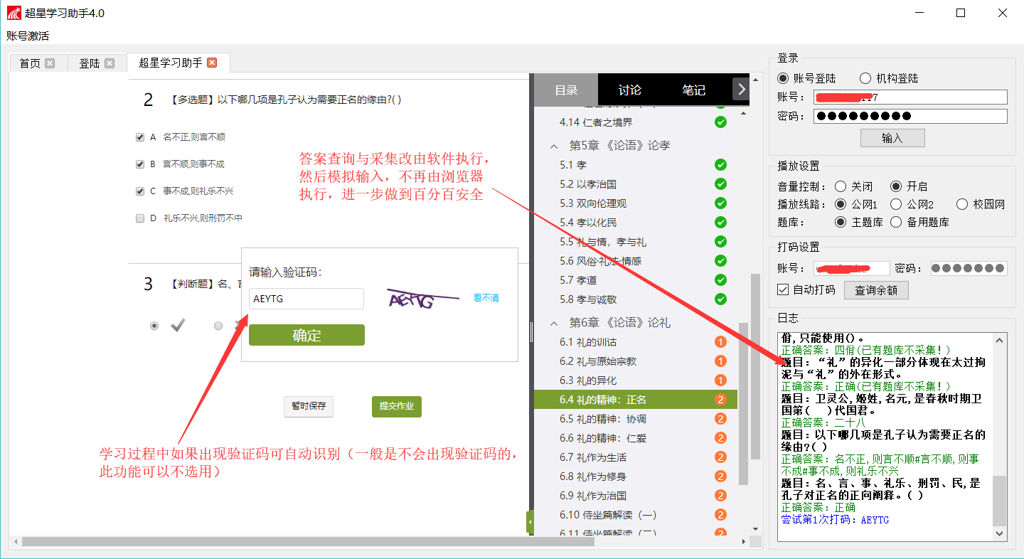The height and width of the screenshot is (559, 1024).
Task: Click the orange badge next to "6.9 礼作为治国"
Action: tap(720, 495)
